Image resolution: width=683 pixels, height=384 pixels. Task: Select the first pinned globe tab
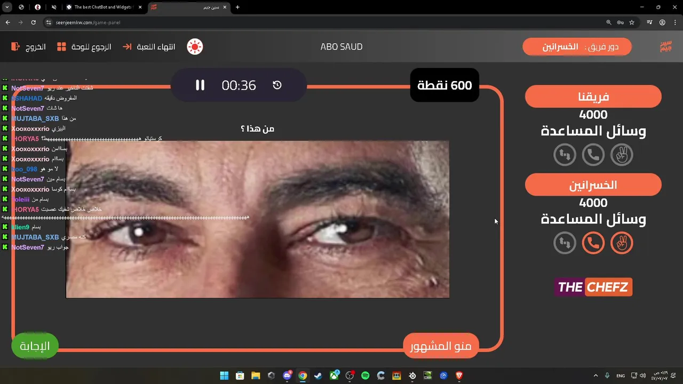[21, 7]
